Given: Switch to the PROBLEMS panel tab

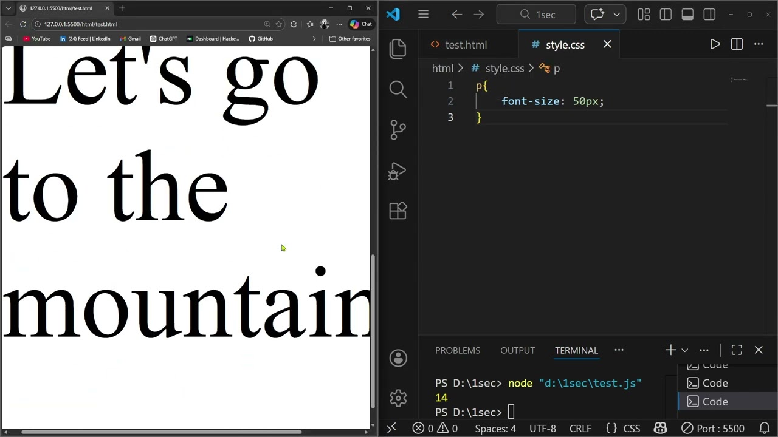Looking at the screenshot, I should point(458,350).
